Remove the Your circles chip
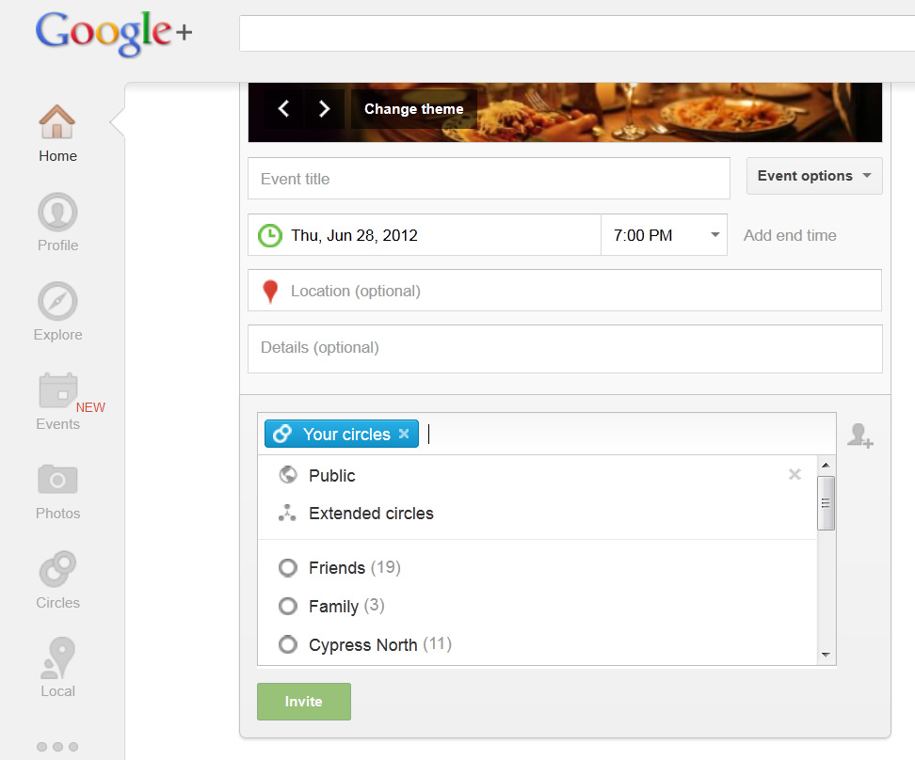This screenshot has height=760, width=915. coord(405,434)
